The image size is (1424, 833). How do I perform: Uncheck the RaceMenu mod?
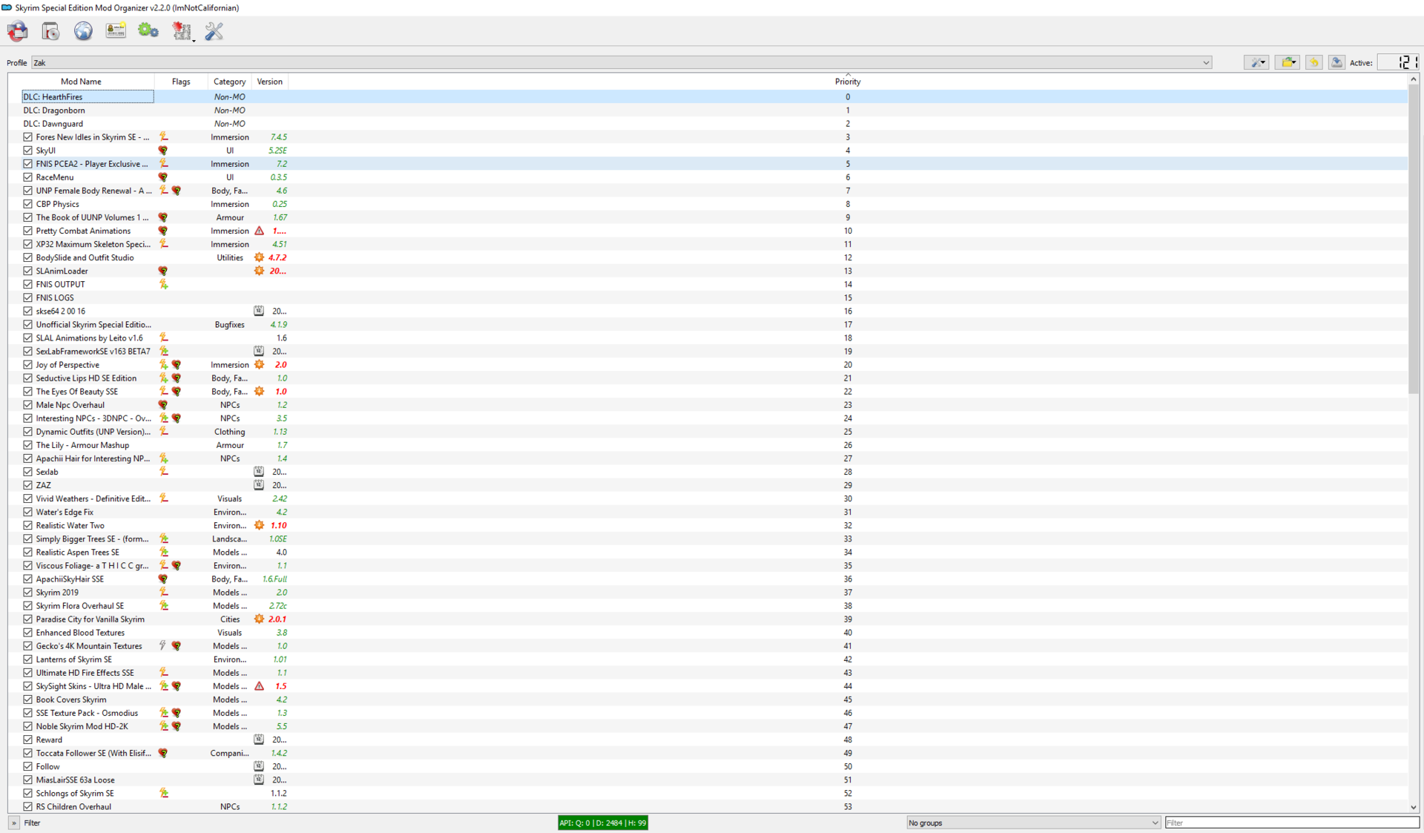coord(28,177)
